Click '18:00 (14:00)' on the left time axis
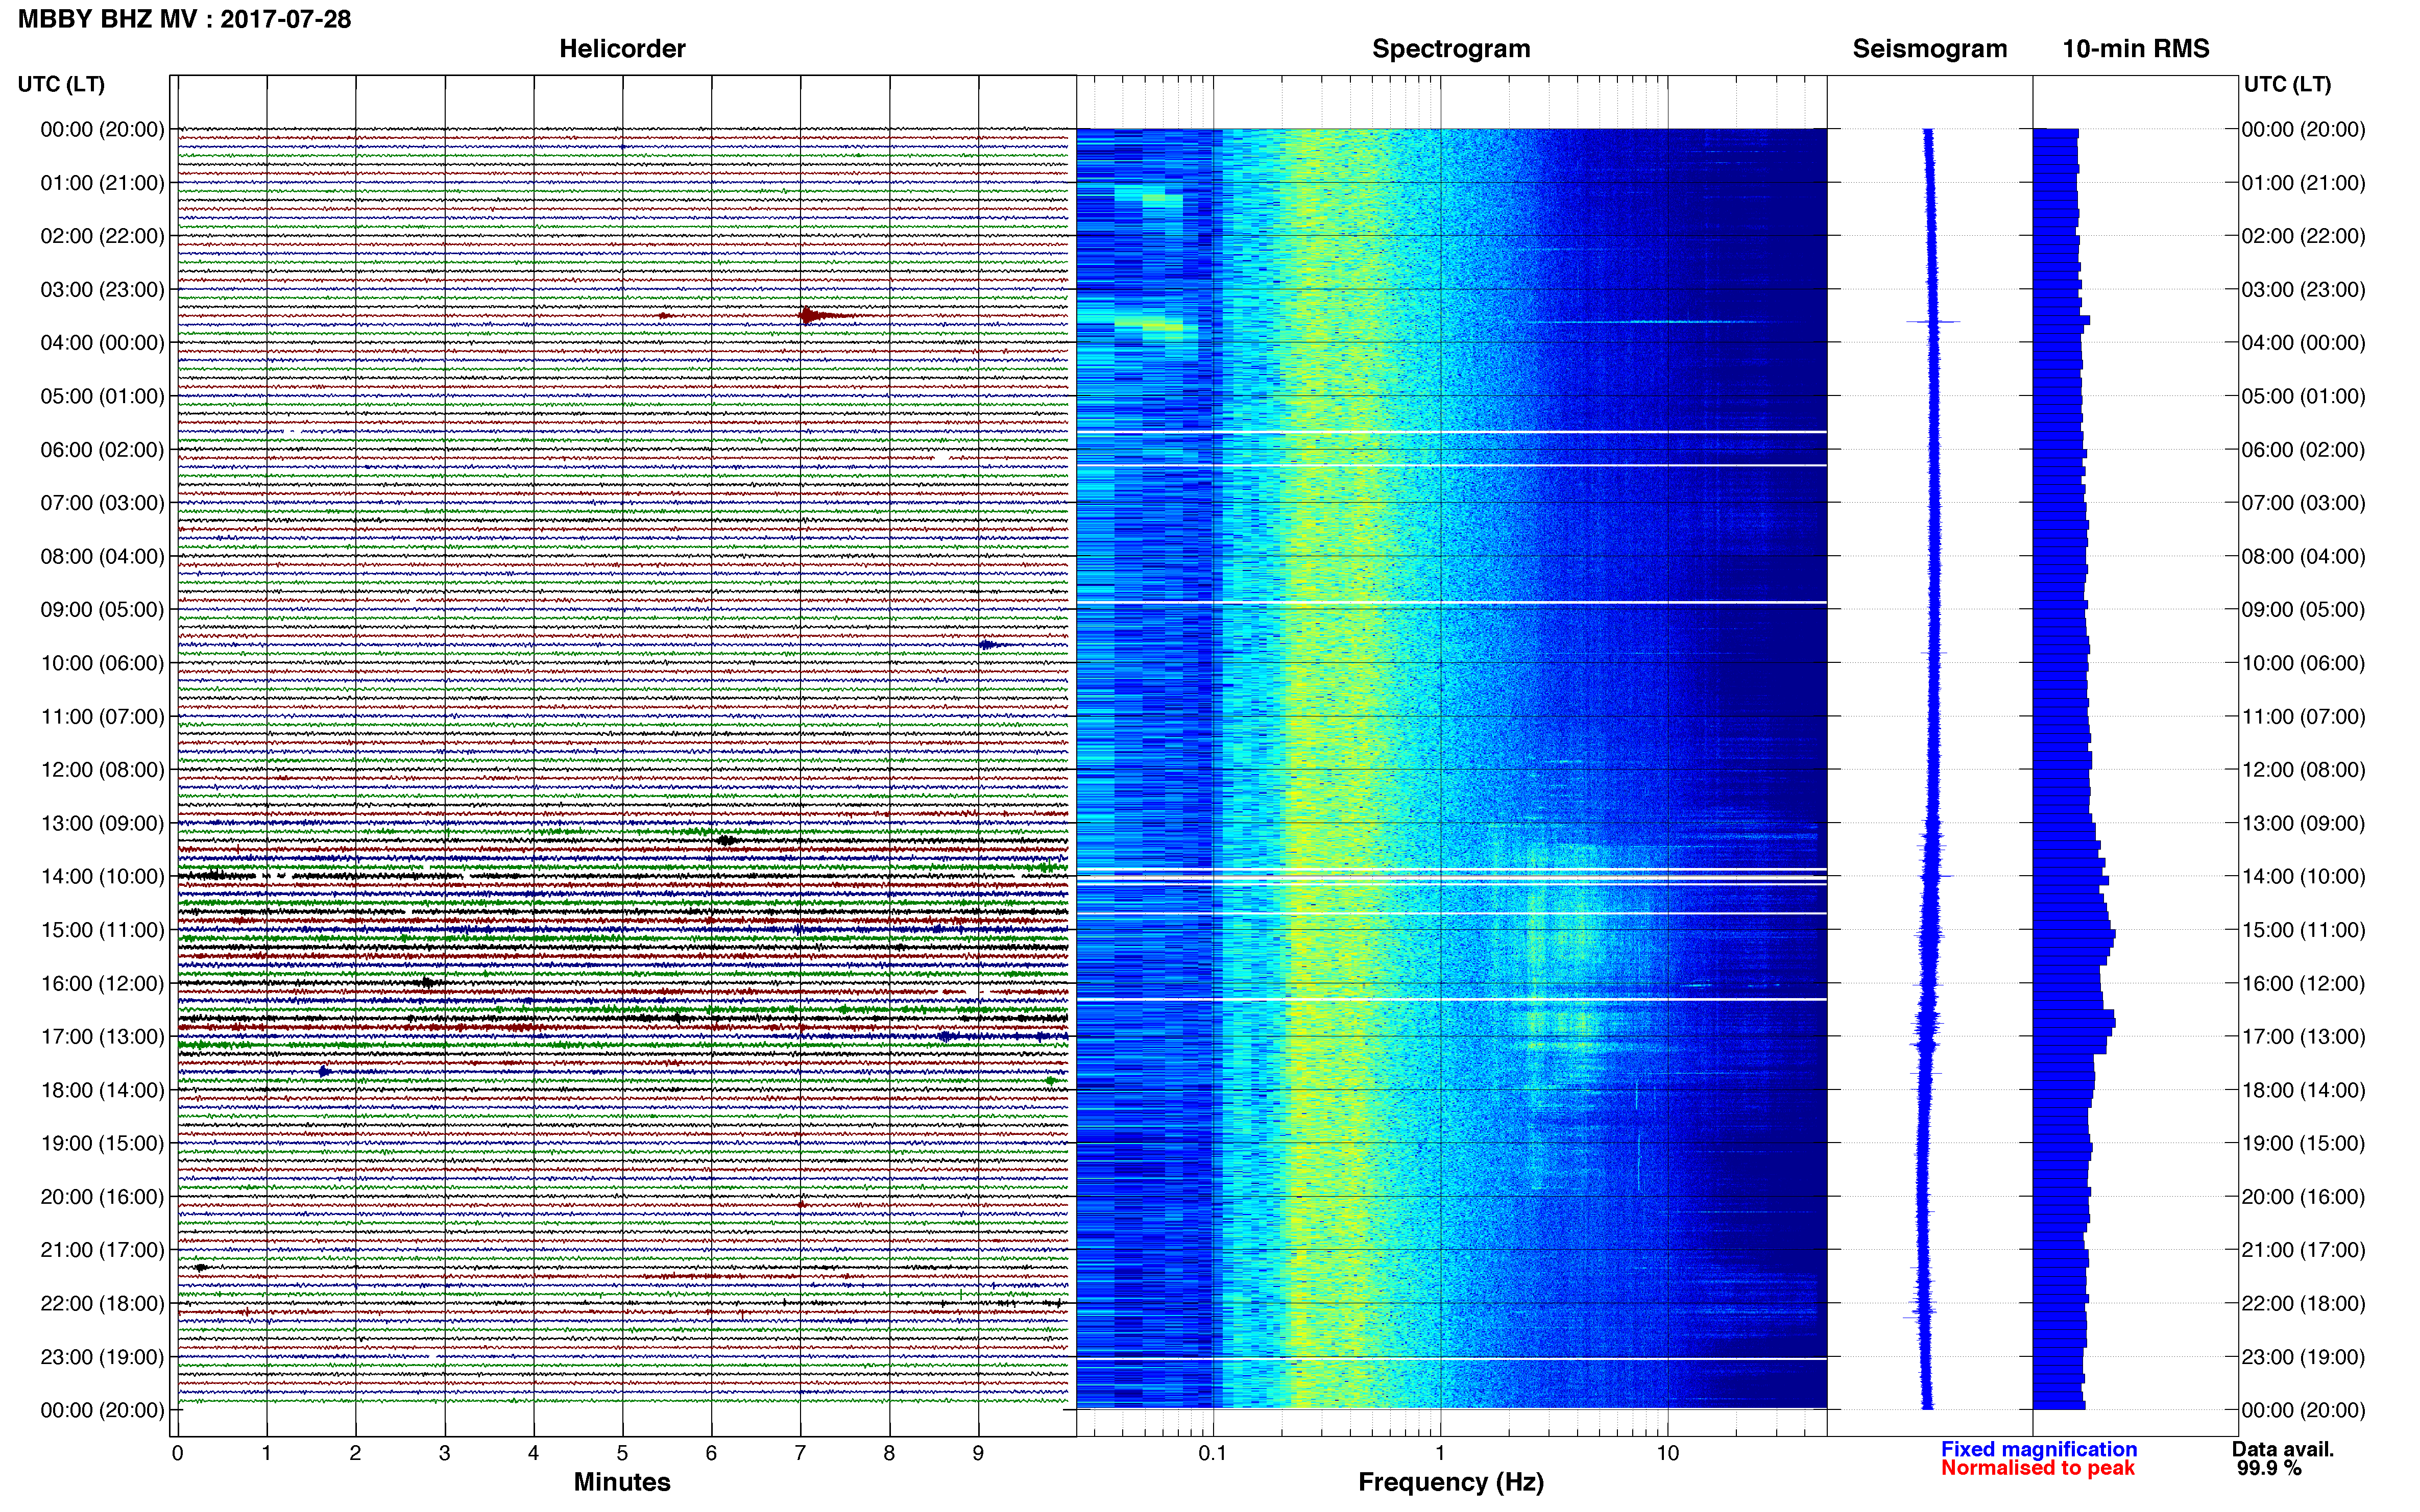The height and width of the screenshot is (1512, 2420). (102, 1090)
